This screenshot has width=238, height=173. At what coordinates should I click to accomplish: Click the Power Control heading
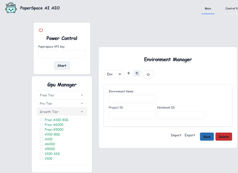62,38
